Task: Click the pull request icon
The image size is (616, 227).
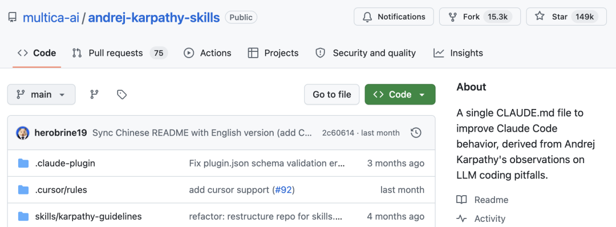Action: (77, 53)
